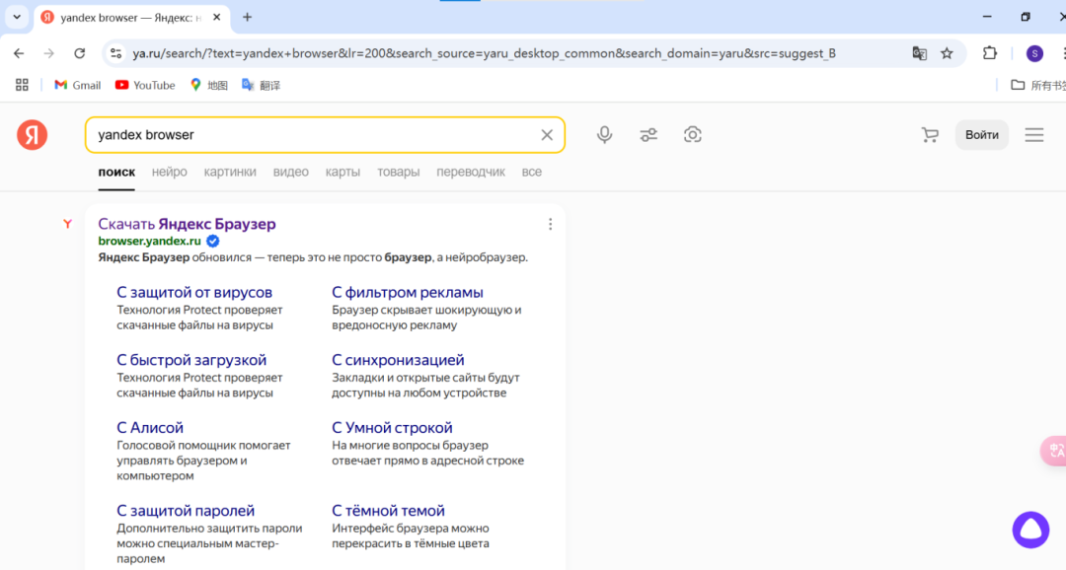The height and width of the screenshot is (570, 1066).
Task: Open С Умной строкой link
Action: click(x=392, y=428)
